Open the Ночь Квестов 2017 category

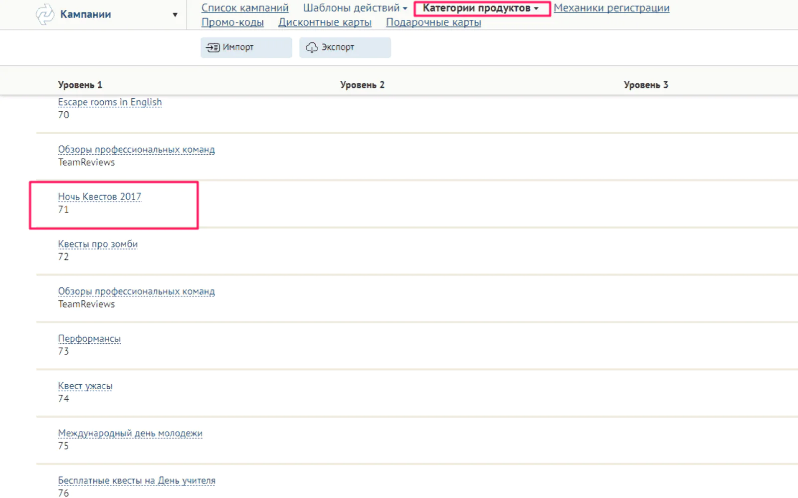99,197
